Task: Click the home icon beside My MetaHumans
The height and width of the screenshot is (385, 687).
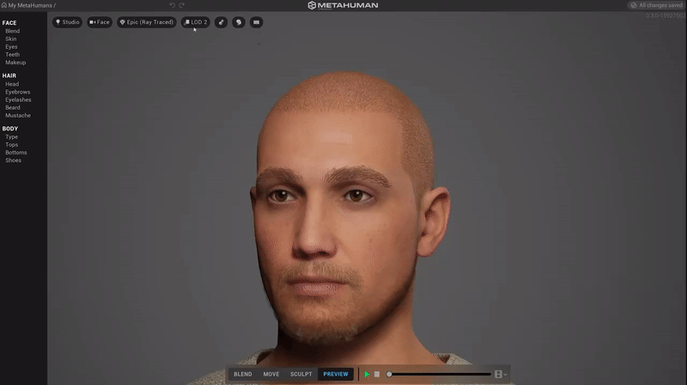Action: tap(4, 5)
